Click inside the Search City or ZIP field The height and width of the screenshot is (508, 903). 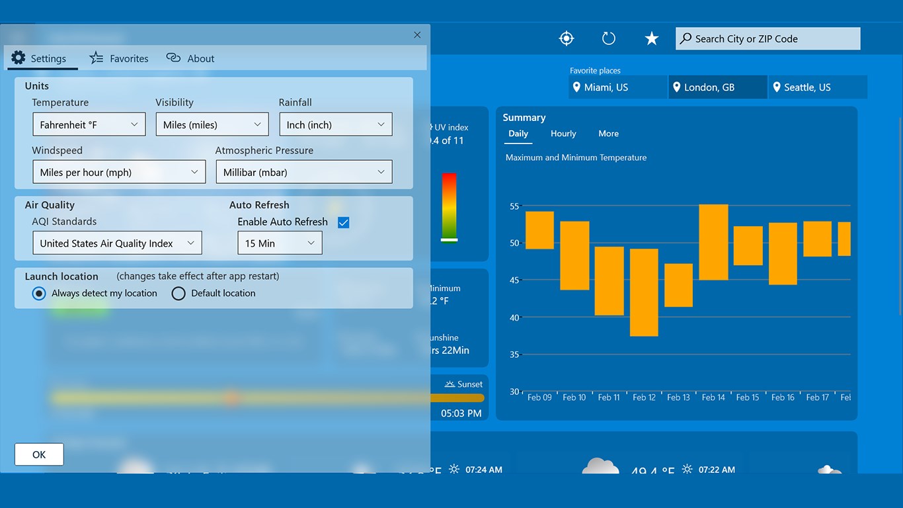767,38
